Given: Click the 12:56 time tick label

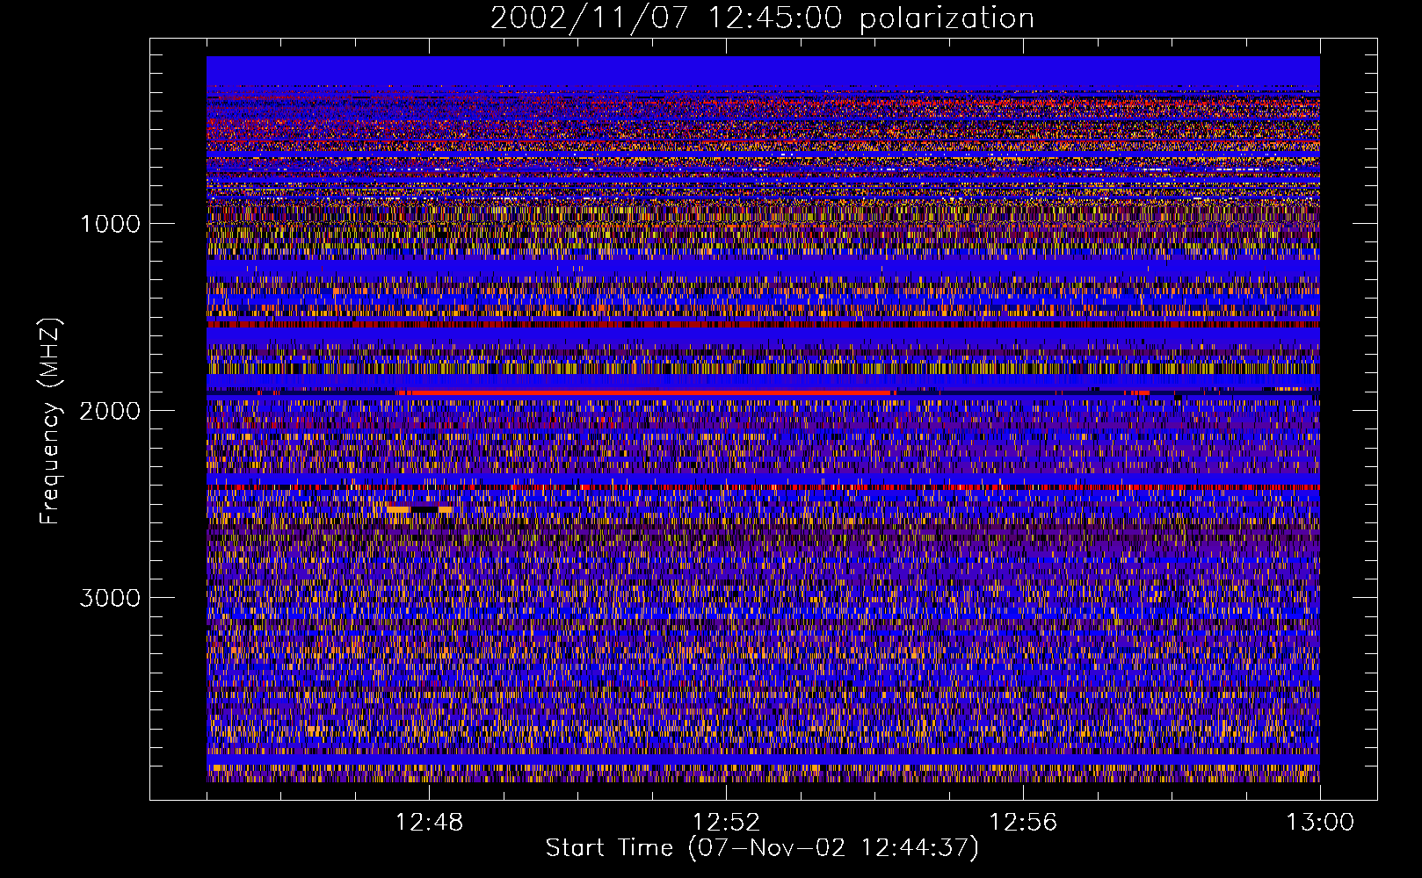Looking at the screenshot, I should click(x=1023, y=823).
